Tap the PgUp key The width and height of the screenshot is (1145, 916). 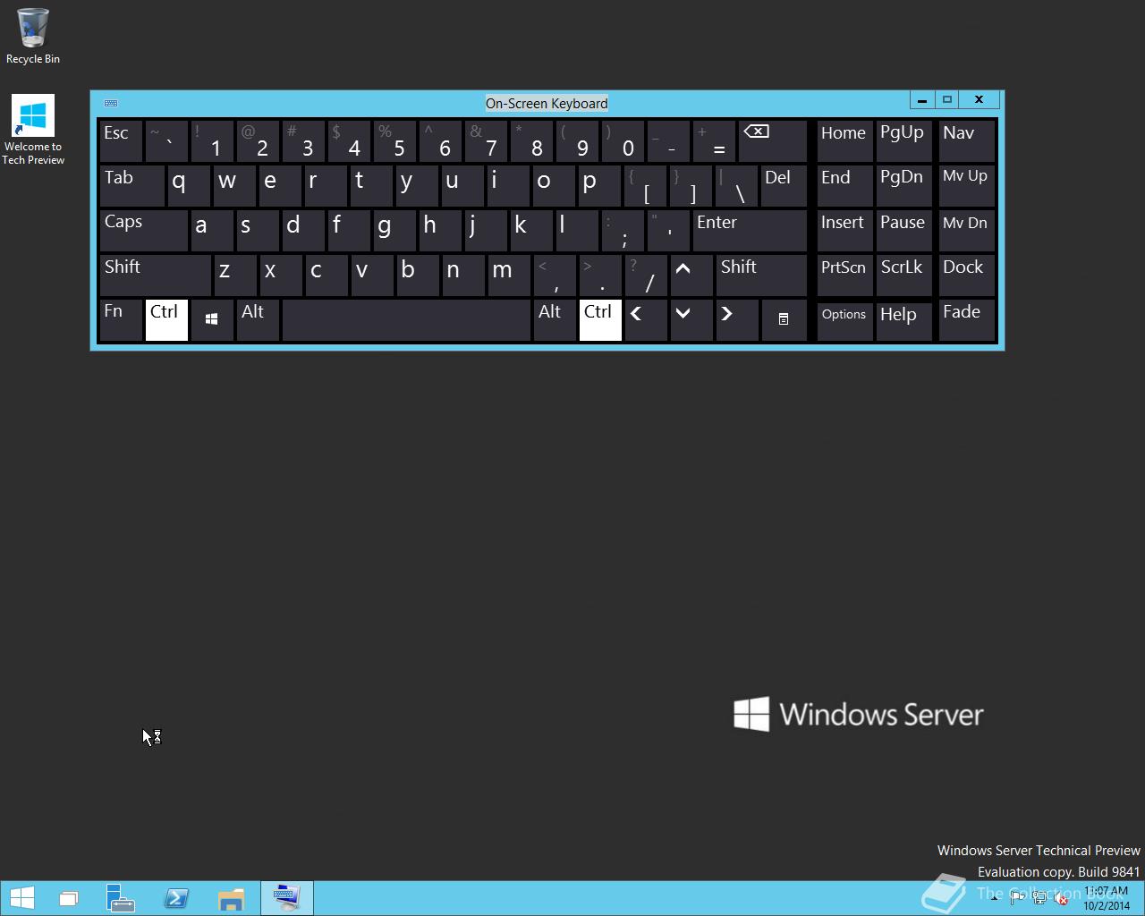point(904,141)
